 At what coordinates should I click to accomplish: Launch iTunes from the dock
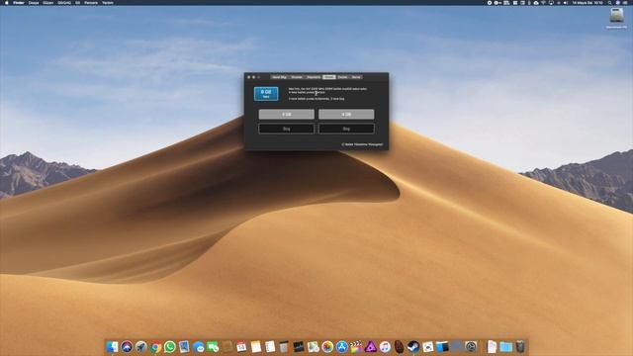pos(385,347)
